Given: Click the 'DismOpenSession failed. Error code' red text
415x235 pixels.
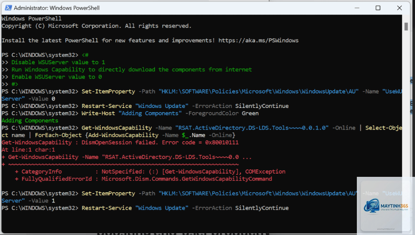Looking at the screenshot, I should [160, 142].
